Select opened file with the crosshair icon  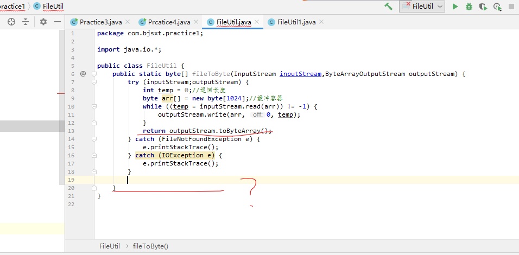(x=11, y=22)
